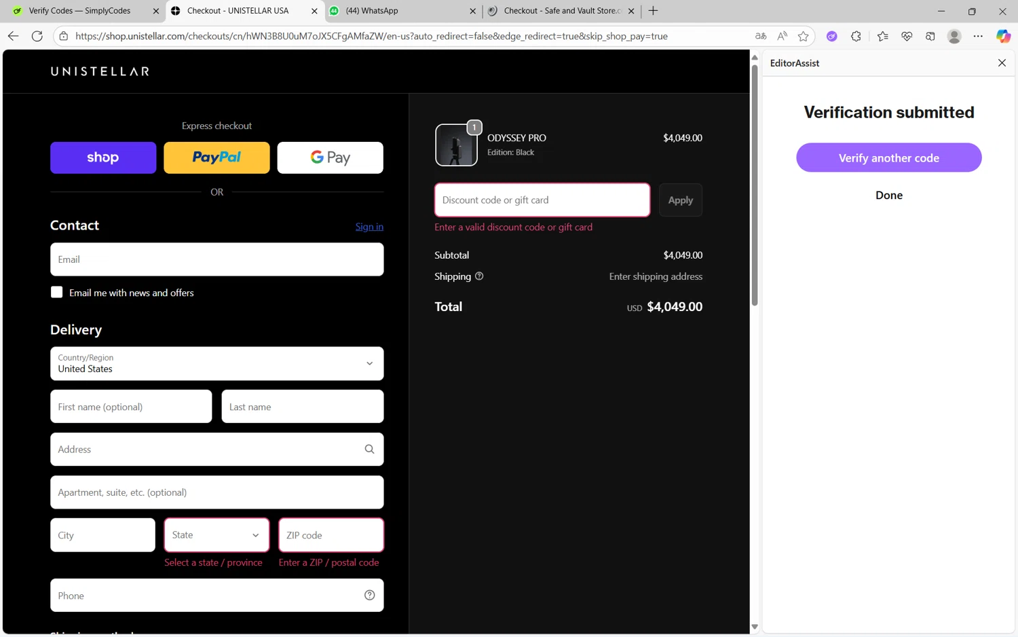Switch to Checkout Safe and Vault Store tab

(x=561, y=11)
